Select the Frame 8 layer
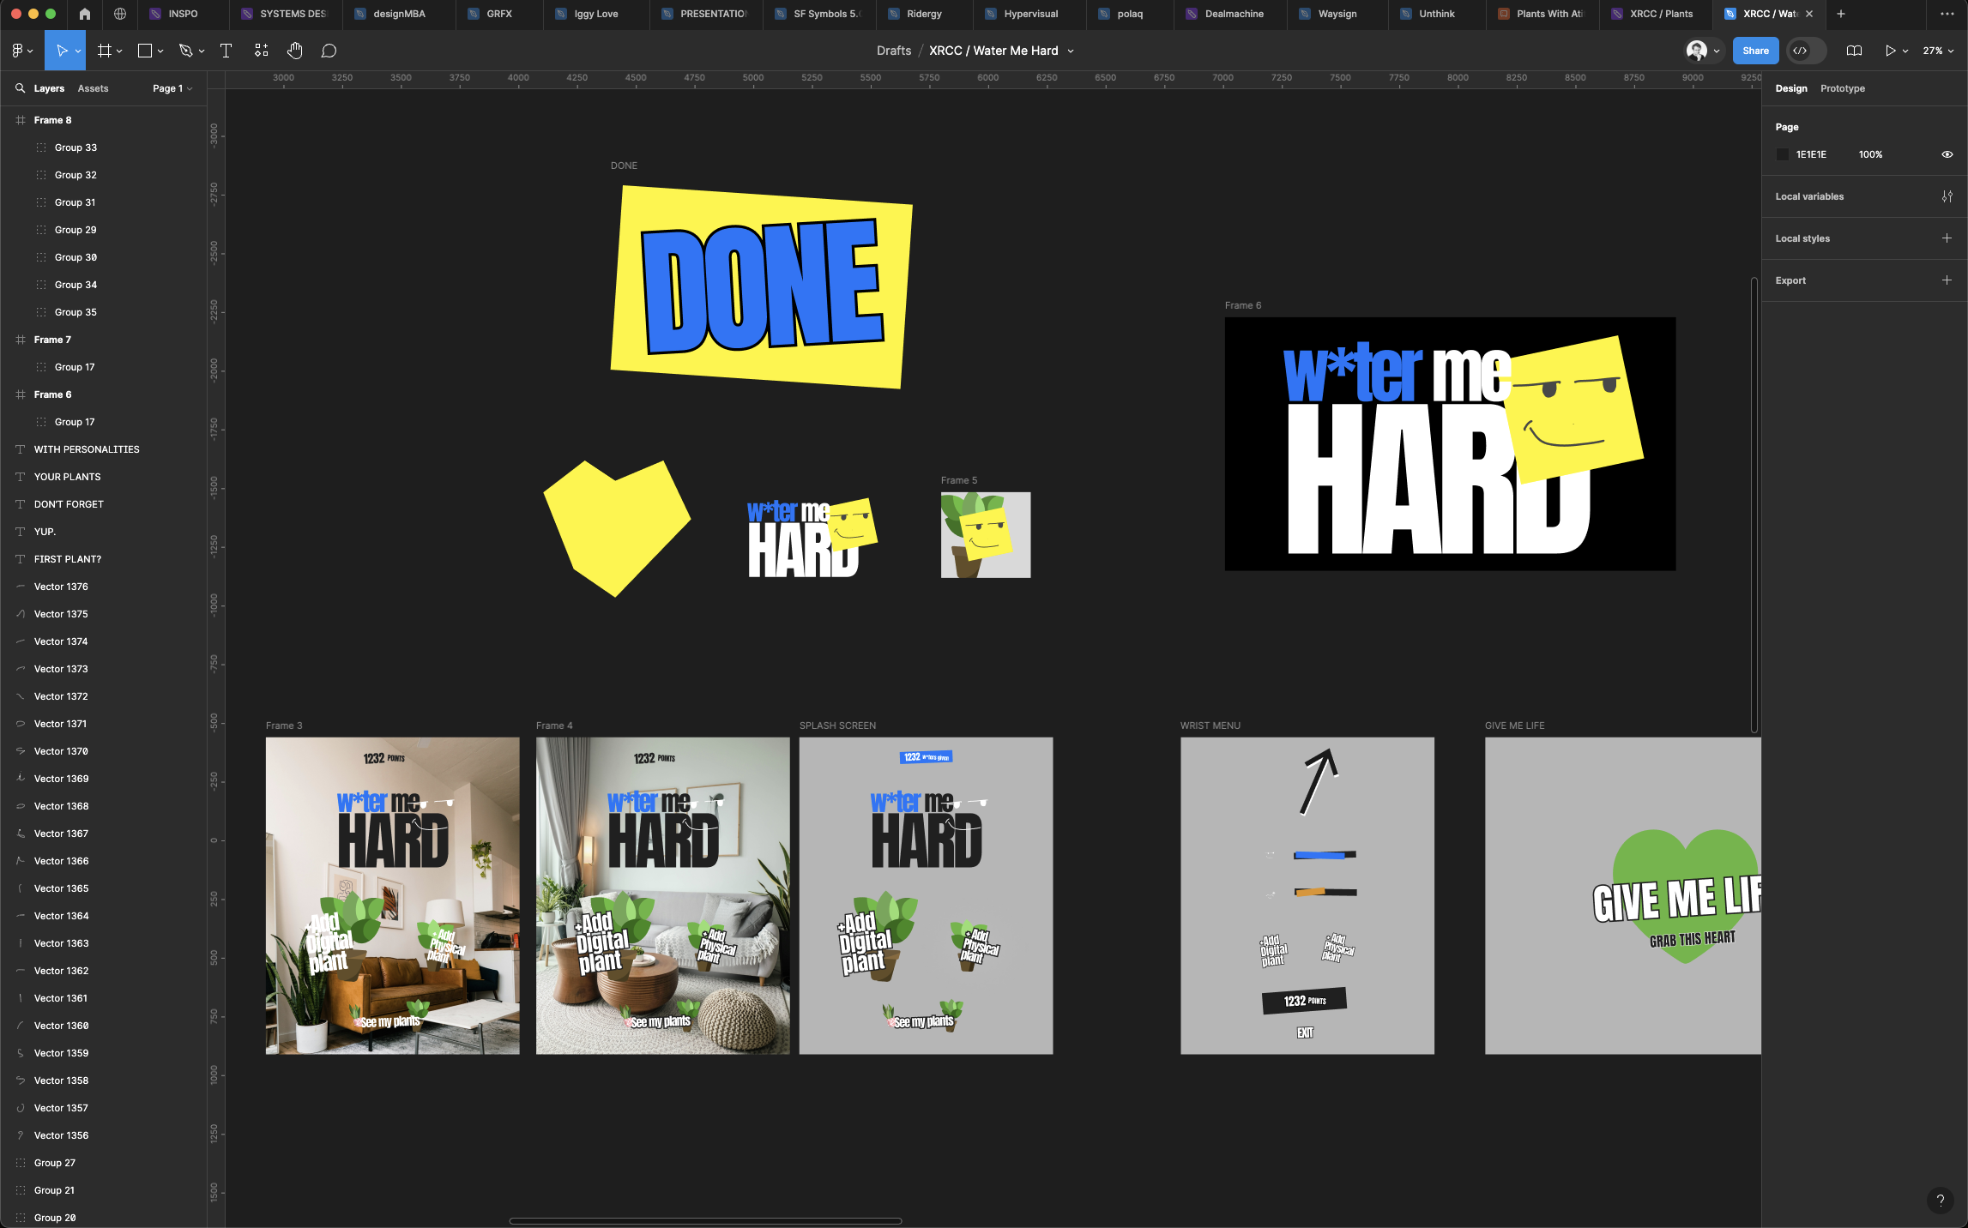Screen dimensions: 1968x1228 pyautogui.click(x=52, y=120)
